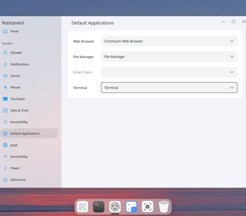
Task: Click the Date & Time clock icon
Action: coord(5,111)
